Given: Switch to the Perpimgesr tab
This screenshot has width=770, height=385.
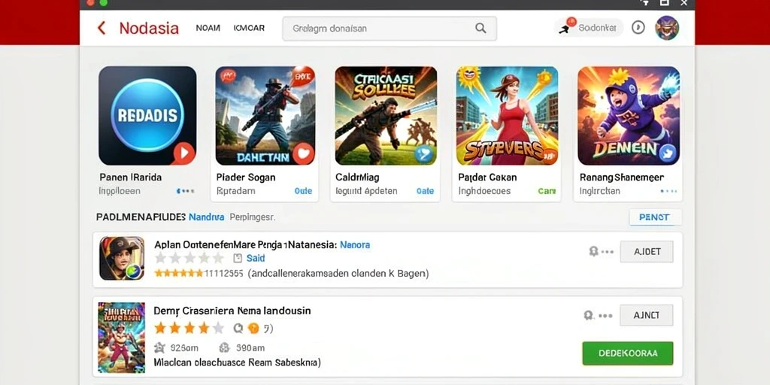Looking at the screenshot, I should [x=253, y=217].
